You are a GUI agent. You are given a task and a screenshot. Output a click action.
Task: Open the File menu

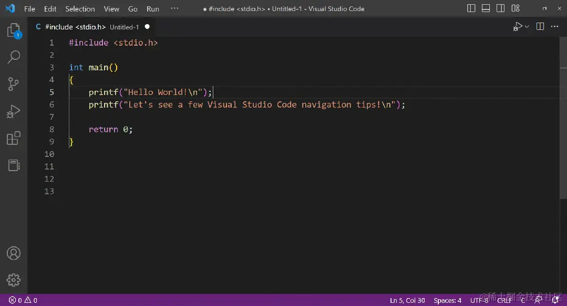[29, 9]
